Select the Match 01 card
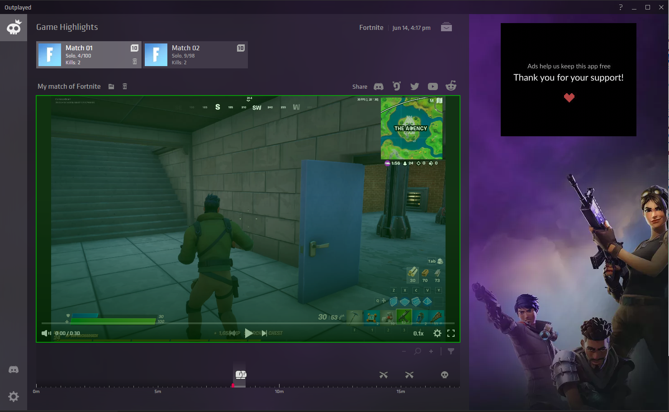 pyautogui.click(x=89, y=55)
